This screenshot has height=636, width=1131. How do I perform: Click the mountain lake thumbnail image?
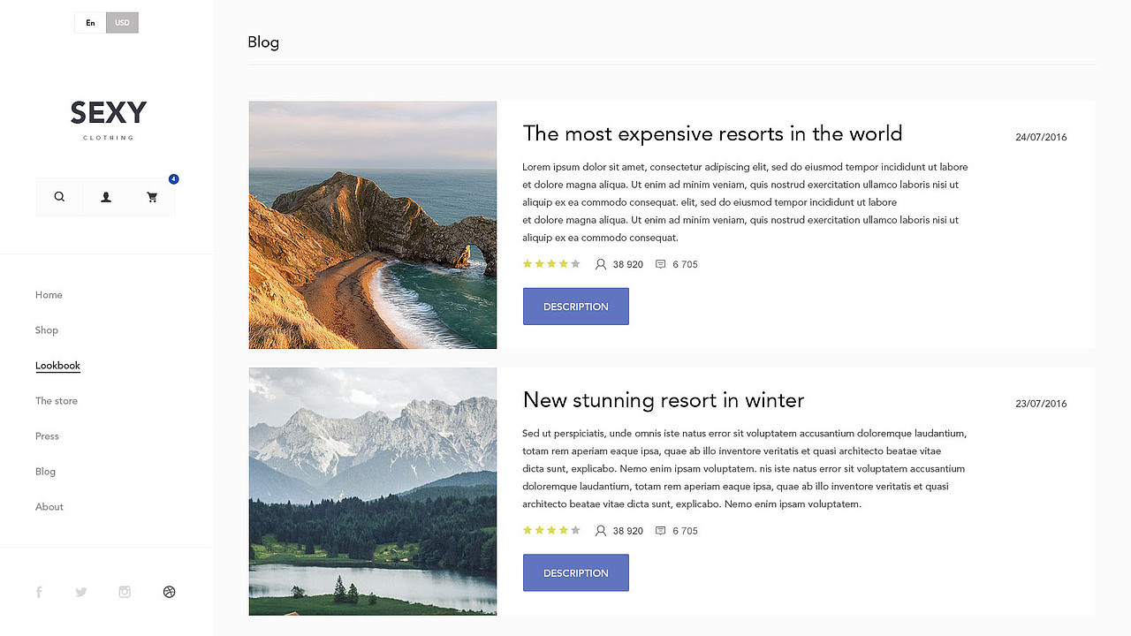point(373,491)
